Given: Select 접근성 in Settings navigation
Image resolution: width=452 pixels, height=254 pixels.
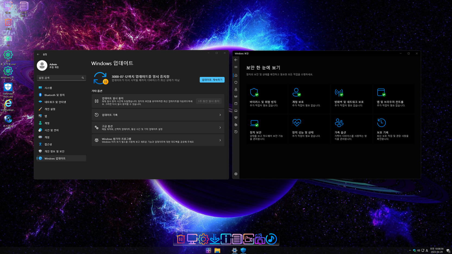Looking at the screenshot, I should click(x=61, y=144).
